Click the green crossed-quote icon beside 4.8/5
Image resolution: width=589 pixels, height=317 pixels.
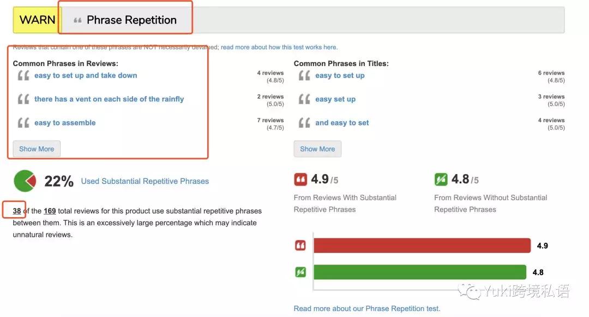tap(441, 180)
